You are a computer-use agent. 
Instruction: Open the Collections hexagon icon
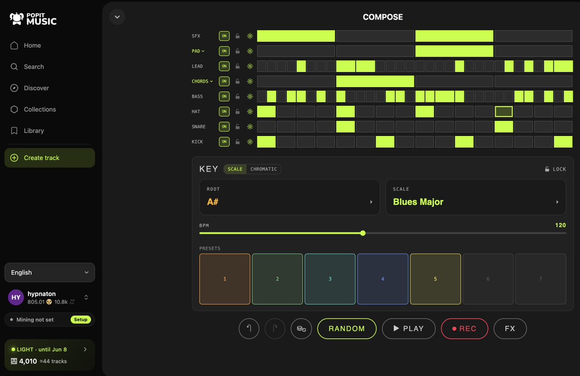tap(14, 109)
